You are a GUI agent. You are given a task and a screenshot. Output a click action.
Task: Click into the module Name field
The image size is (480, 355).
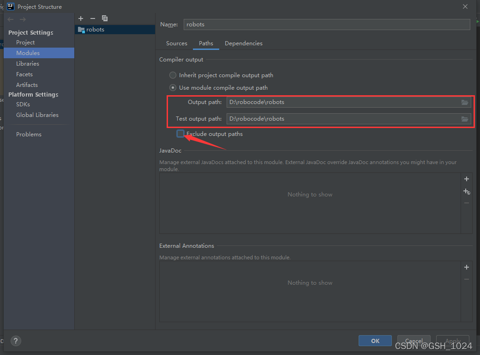click(x=327, y=24)
